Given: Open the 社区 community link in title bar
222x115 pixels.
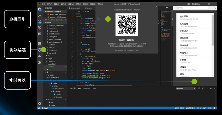Looking at the screenshot, I should 188,4.
